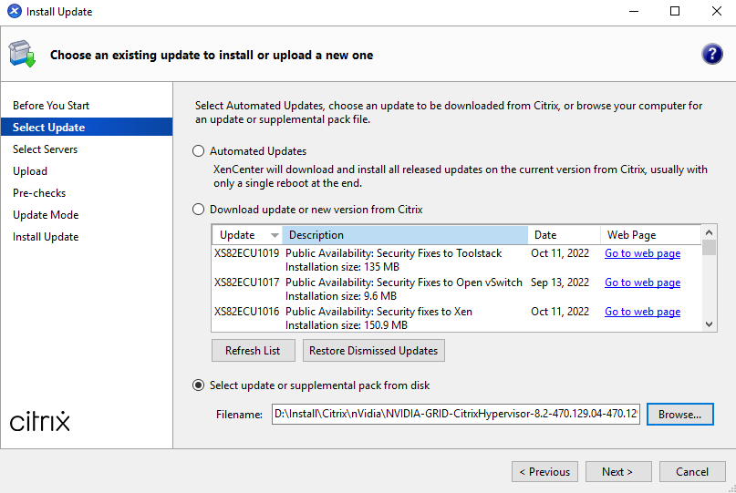
Task: Sort by the Description column header
Action: click(405, 235)
